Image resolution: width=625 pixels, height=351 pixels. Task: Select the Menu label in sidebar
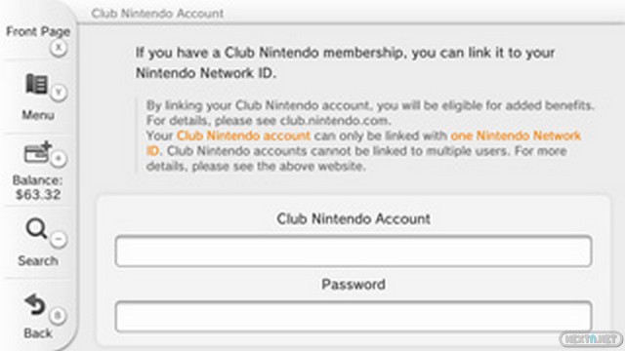38,115
